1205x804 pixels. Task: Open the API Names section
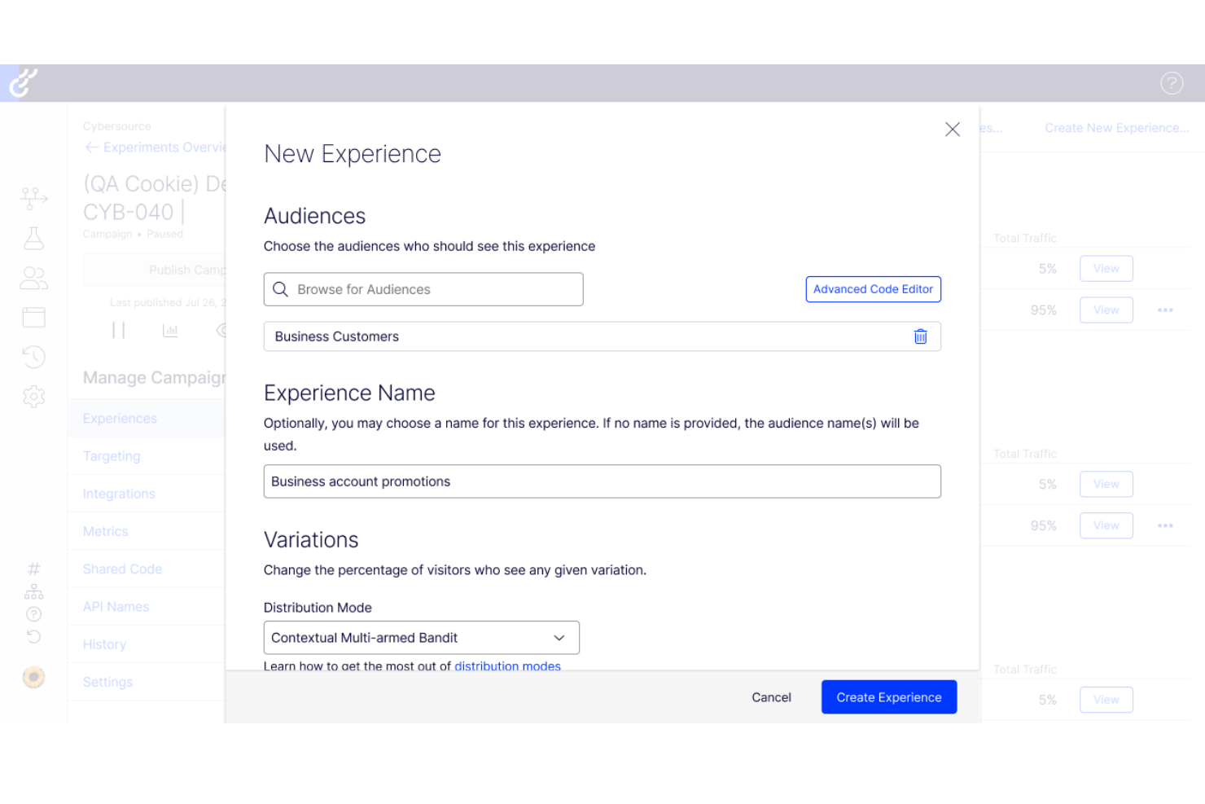point(116,606)
